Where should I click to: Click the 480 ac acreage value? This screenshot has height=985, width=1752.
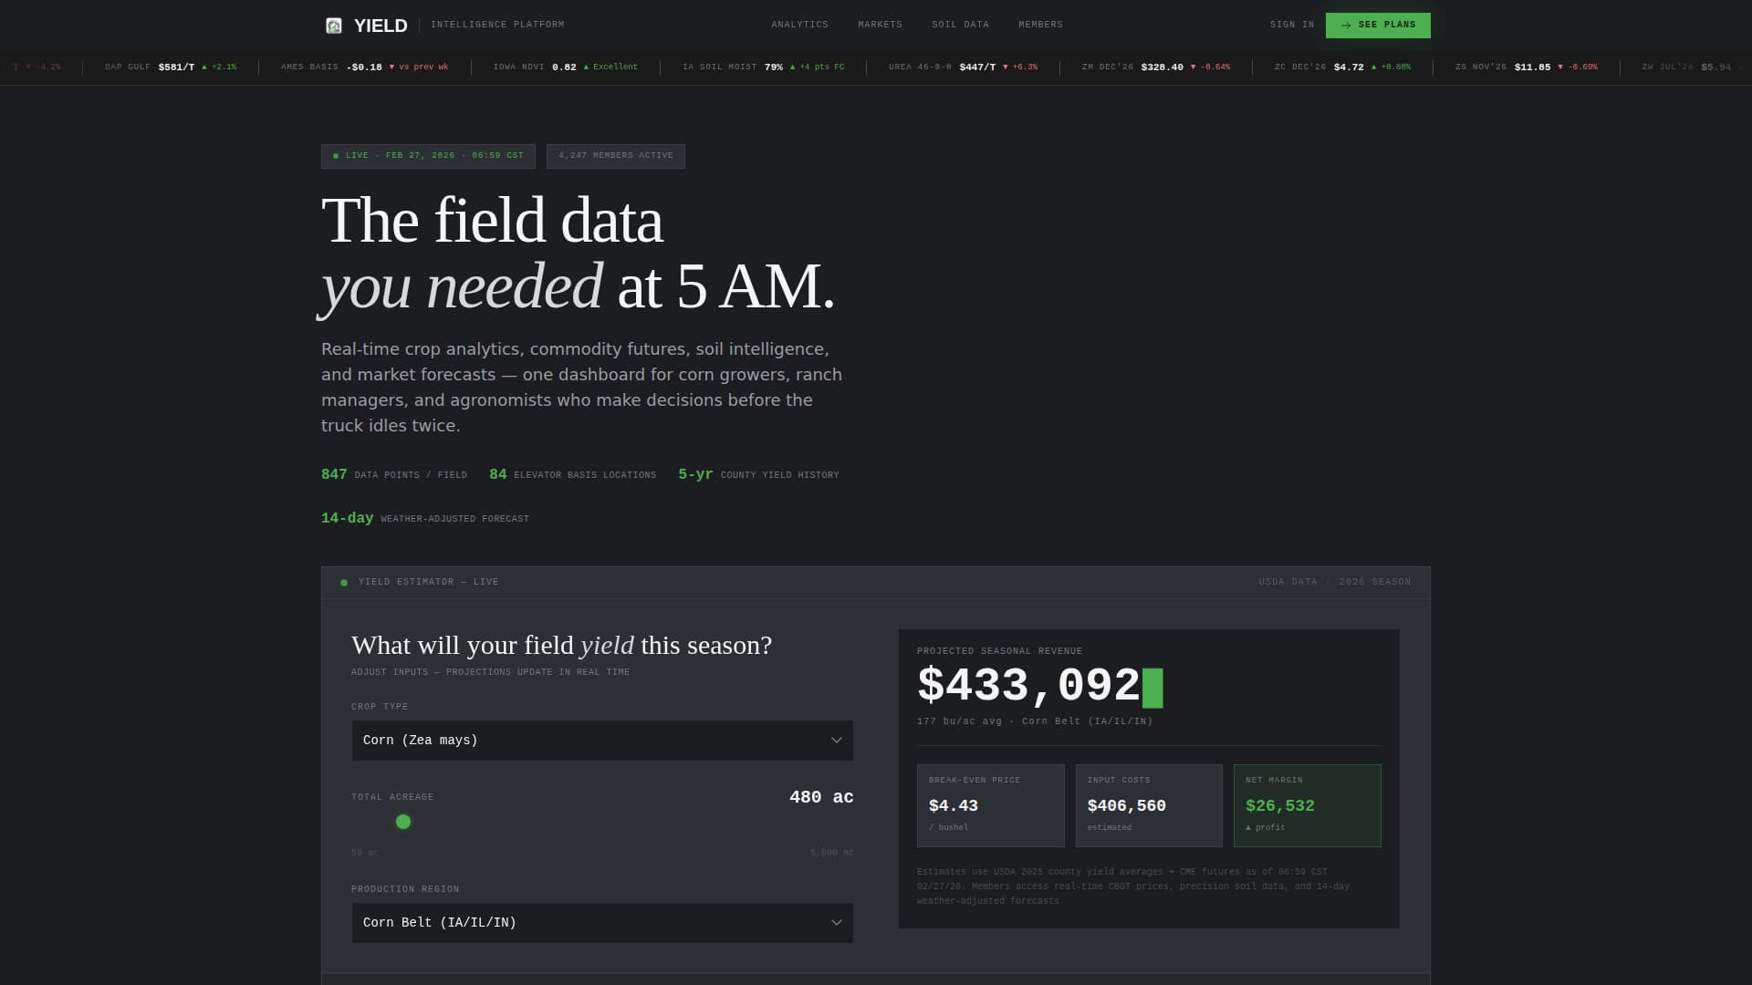click(x=821, y=797)
